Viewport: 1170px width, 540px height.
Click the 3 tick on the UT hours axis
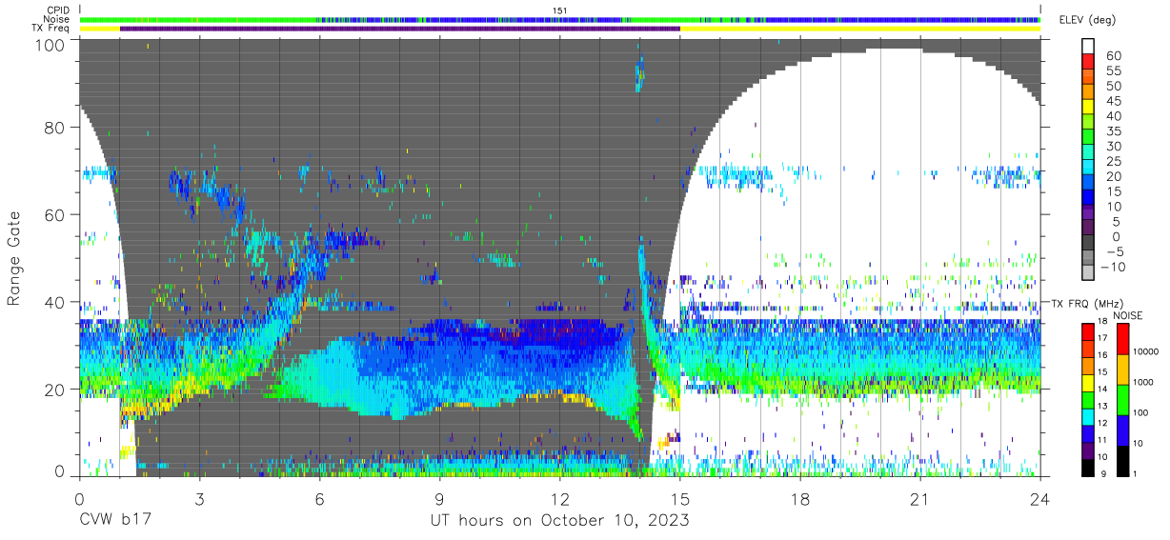point(199,498)
